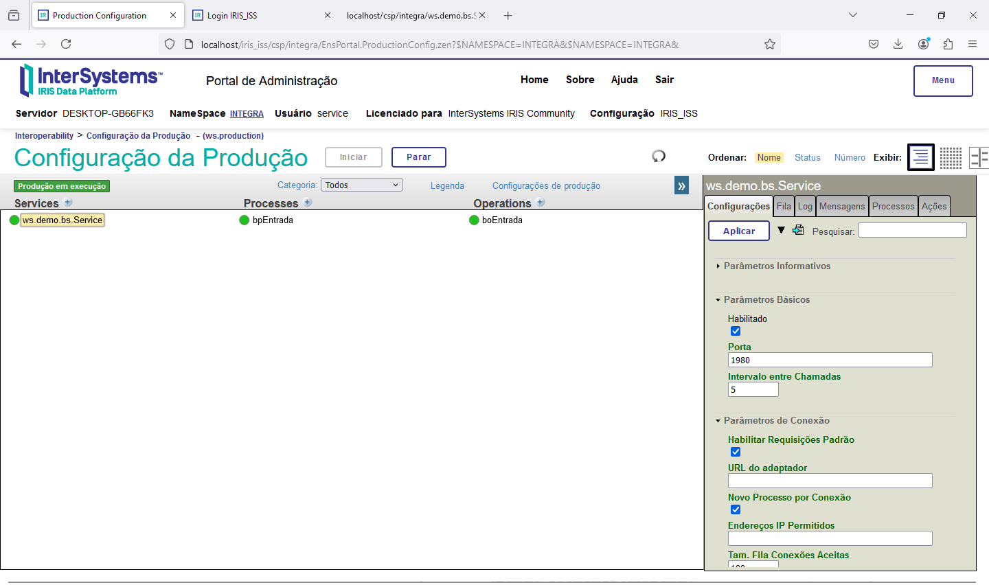Screen dimensions: 989x585
Task: Open the Configurações de produção link
Action: tap(546, 186)
